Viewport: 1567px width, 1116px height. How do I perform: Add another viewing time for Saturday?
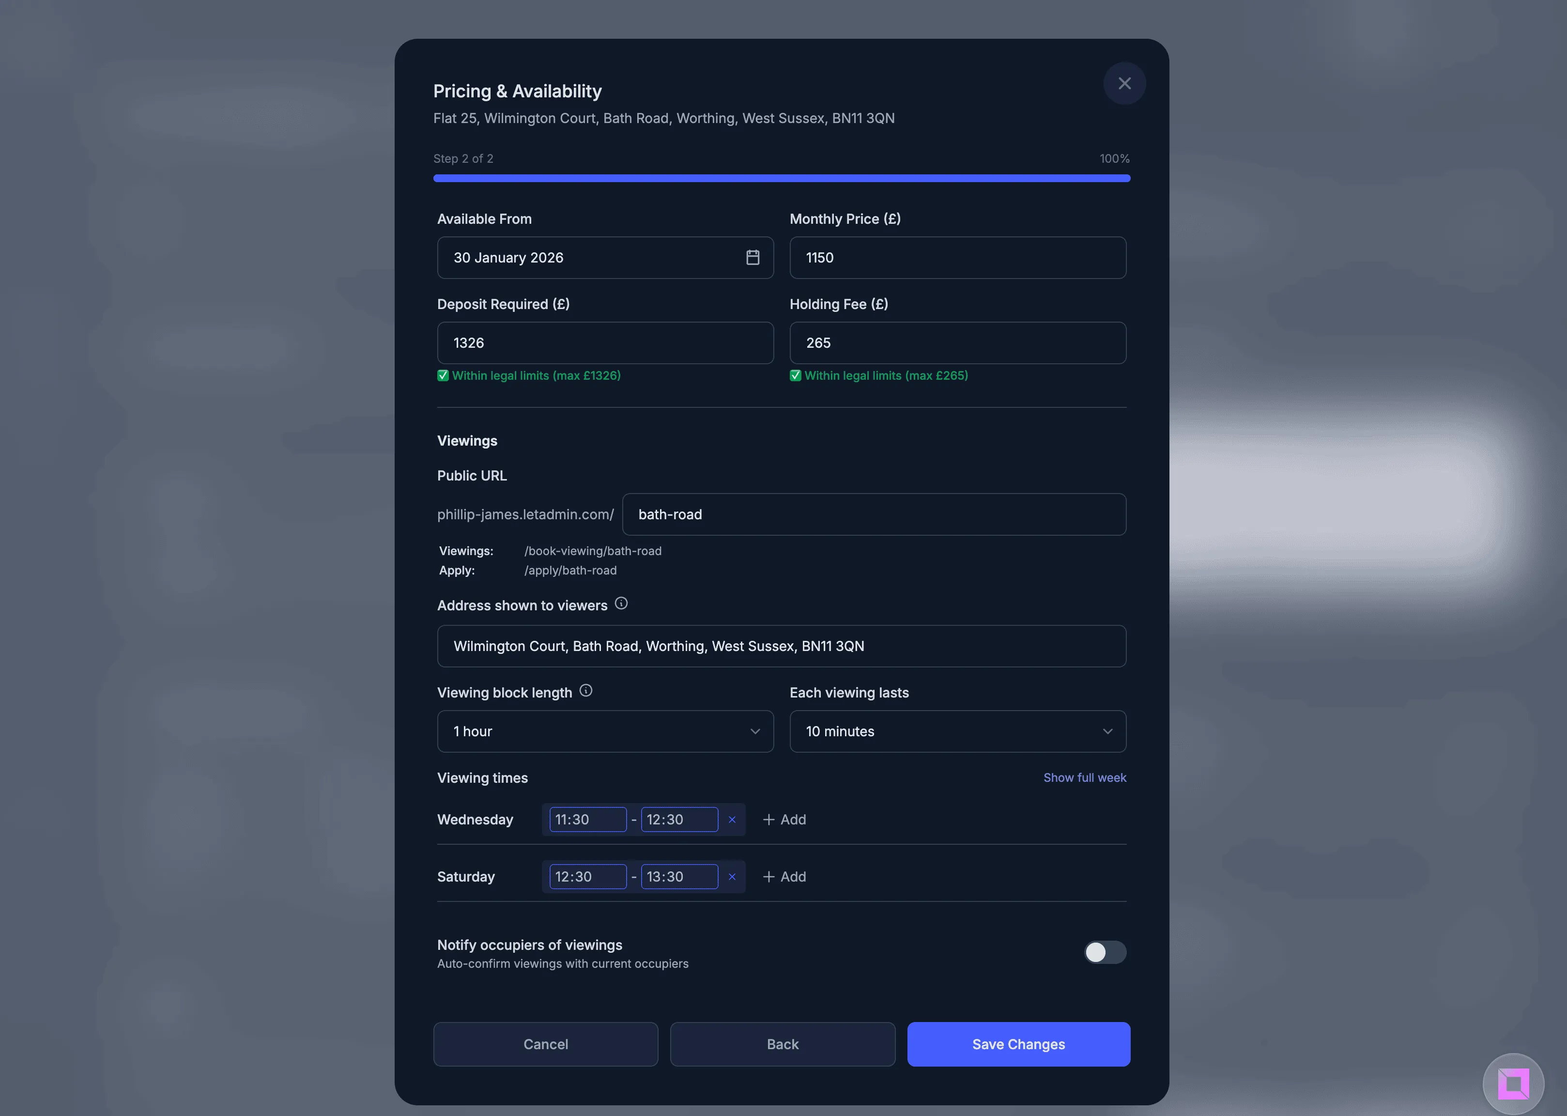pyautogui.click(x=784, y=876)
